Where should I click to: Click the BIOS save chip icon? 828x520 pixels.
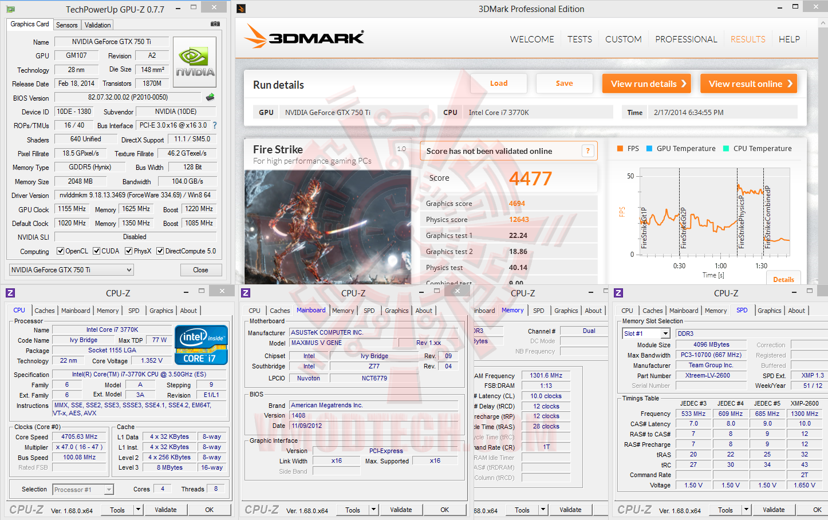tap(210, 97)
